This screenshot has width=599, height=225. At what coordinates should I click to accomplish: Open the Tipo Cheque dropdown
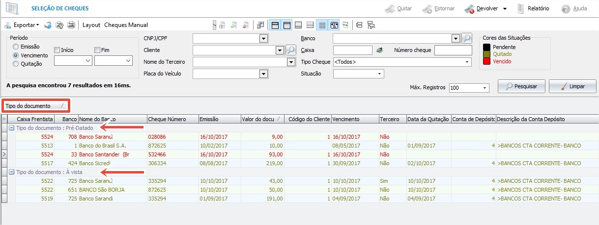(x=466, y=62)
